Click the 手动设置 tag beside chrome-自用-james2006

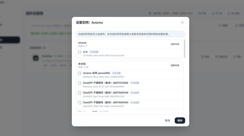(117, 73)
